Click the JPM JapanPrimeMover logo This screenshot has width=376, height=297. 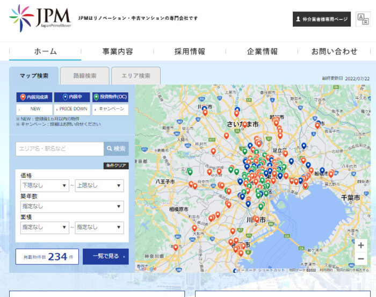[40, 18]
